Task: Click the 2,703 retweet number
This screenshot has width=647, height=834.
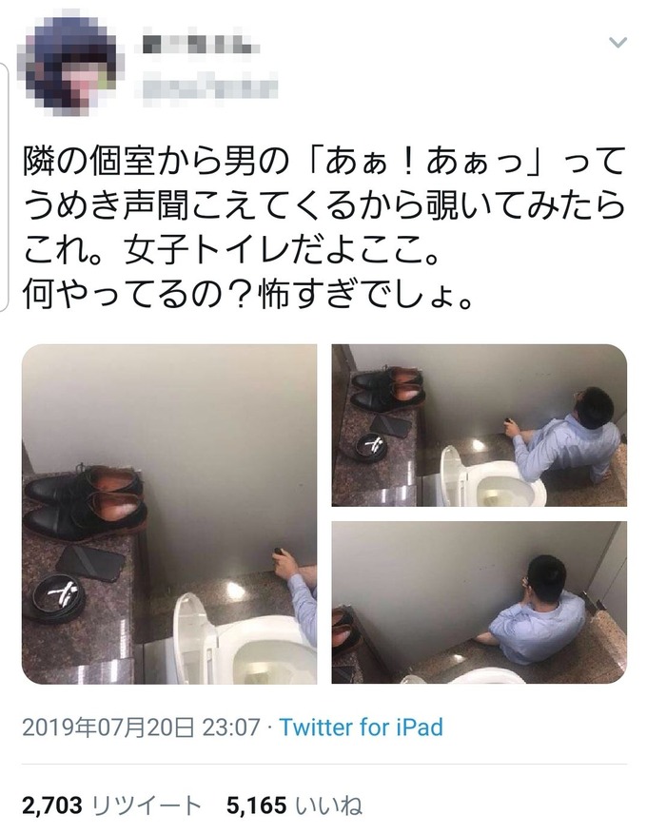Action: (52, 805)
